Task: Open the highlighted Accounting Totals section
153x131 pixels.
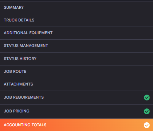Action: coord(76,125)
